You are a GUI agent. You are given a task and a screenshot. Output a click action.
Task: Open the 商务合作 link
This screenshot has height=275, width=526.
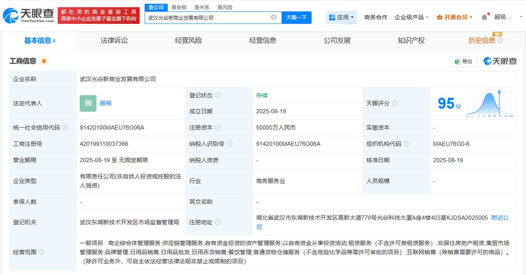(x=376, y=17)
